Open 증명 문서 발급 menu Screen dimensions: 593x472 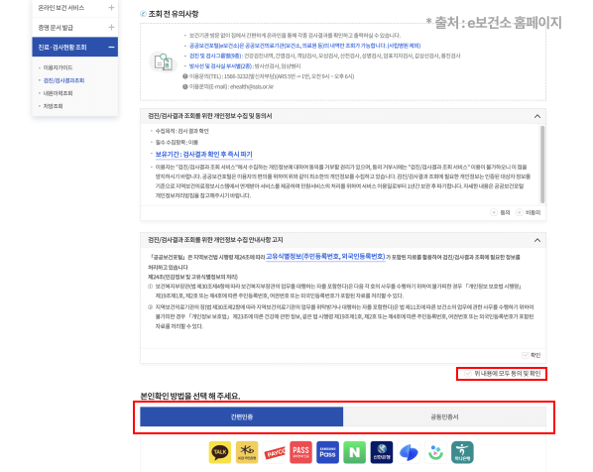[x=75, y=27]
